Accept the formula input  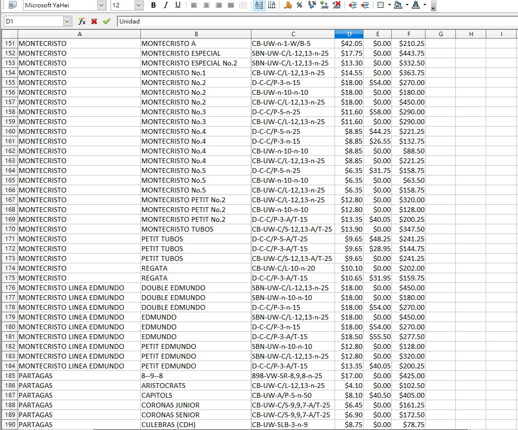click(x=106, y=21)
